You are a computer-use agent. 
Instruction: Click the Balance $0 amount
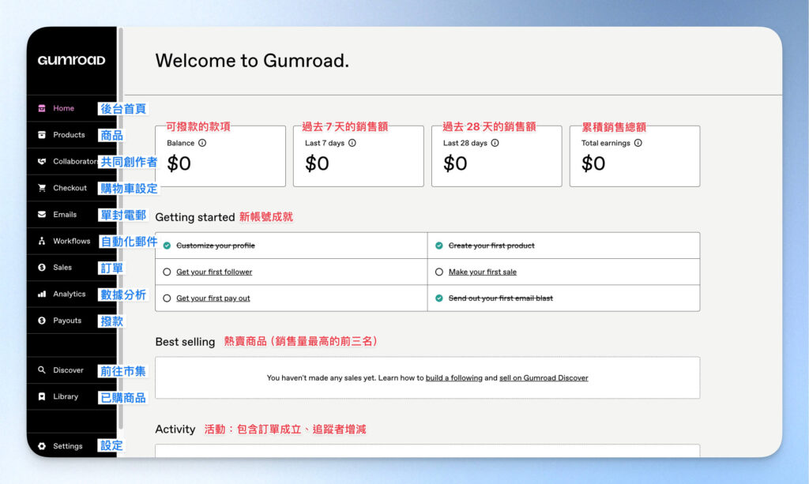179,163
